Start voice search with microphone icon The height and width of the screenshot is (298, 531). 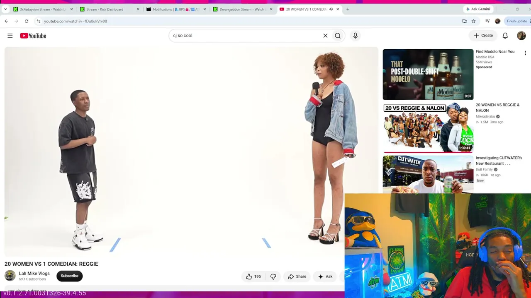355,36
